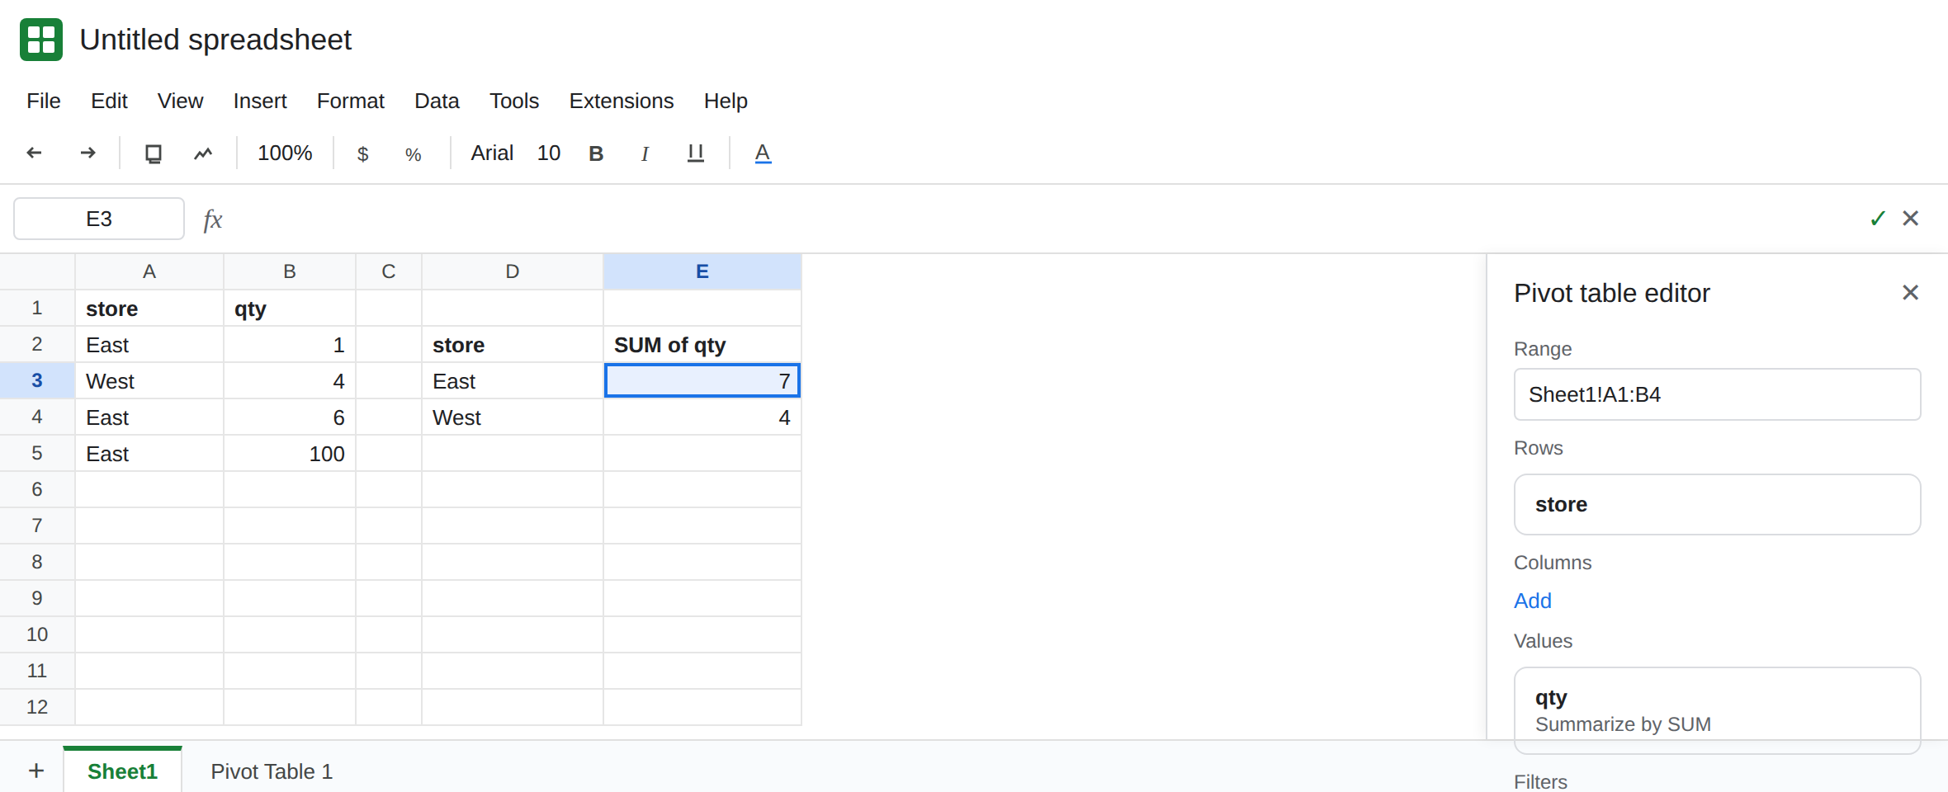Open the text color picker
The height and width of the screenshot is (792, 1948).
(763, 153)
